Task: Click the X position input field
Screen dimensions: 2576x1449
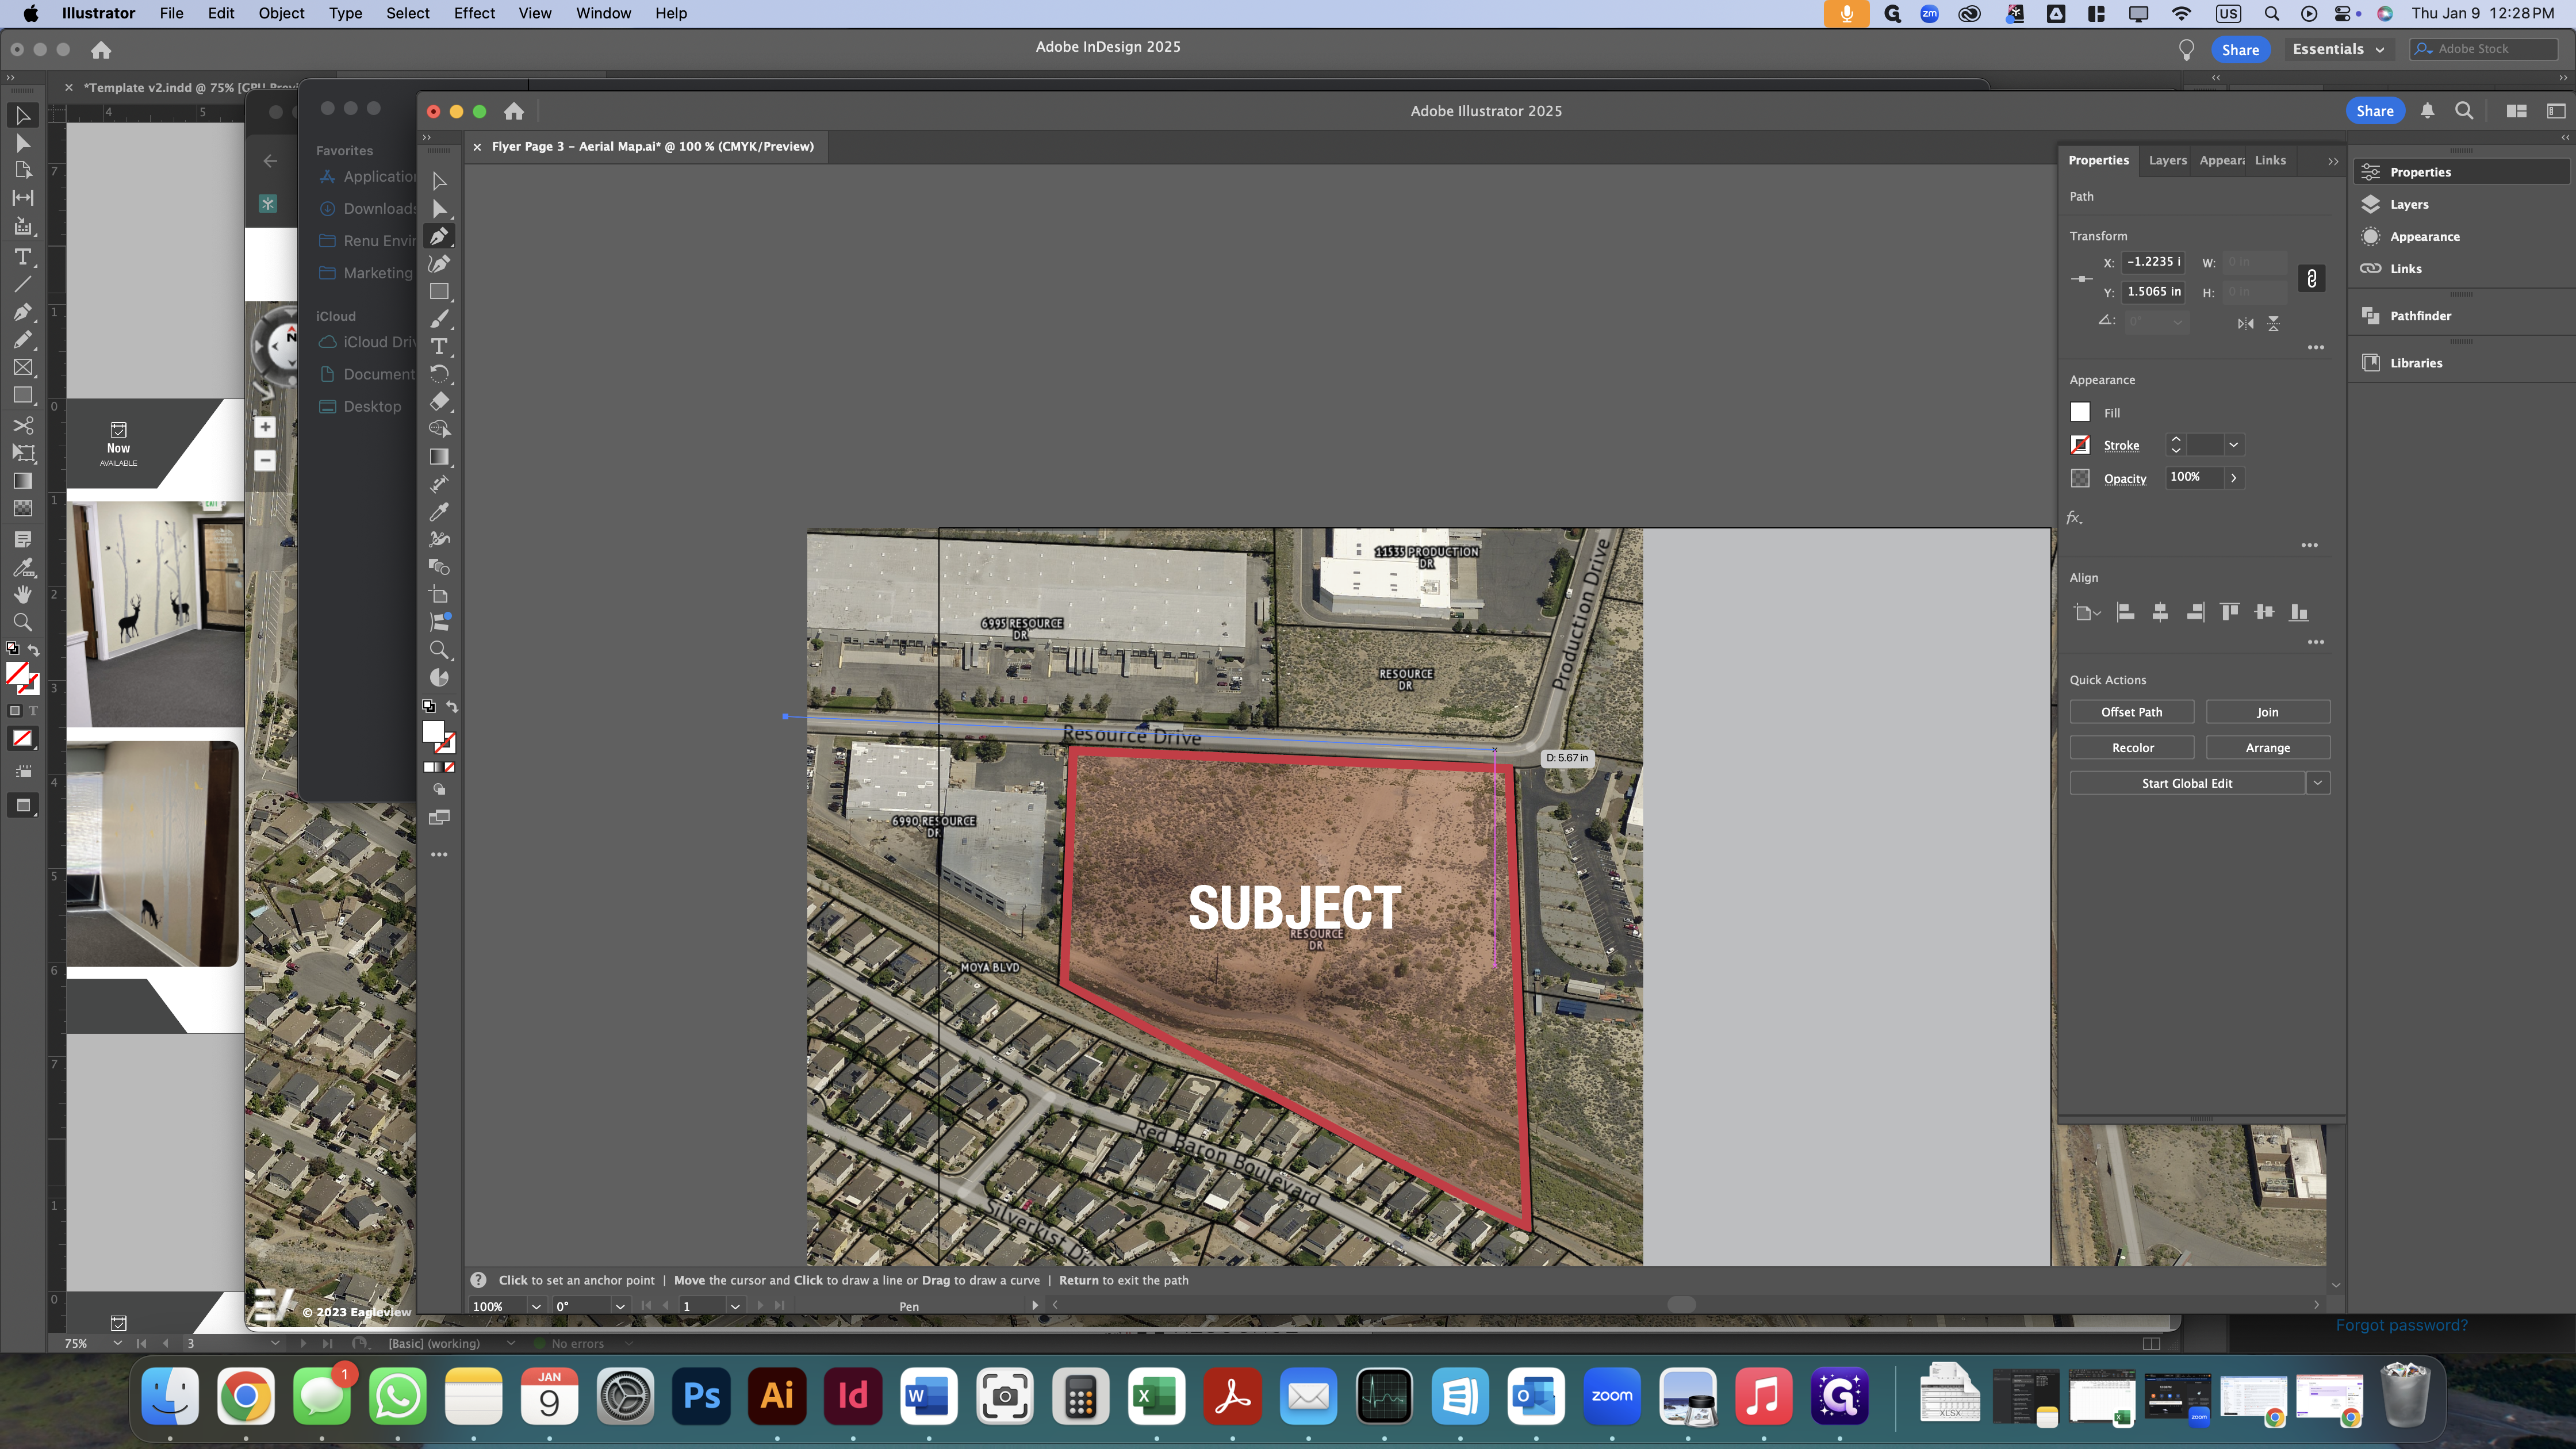Action: tap(2153, 262)
